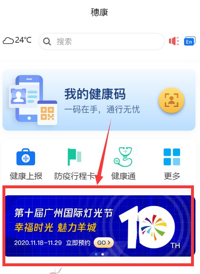Open the 防疫行程卡 green flag icon
The height and width of the screenshot is (274, 200).
(74, 157)
